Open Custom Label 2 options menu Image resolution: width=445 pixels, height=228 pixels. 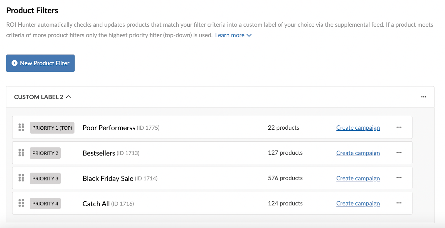click(x=424, y=97)
